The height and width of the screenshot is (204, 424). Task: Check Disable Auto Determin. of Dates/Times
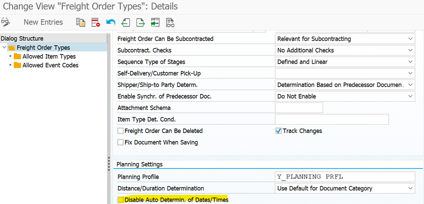tap(121, 200)
